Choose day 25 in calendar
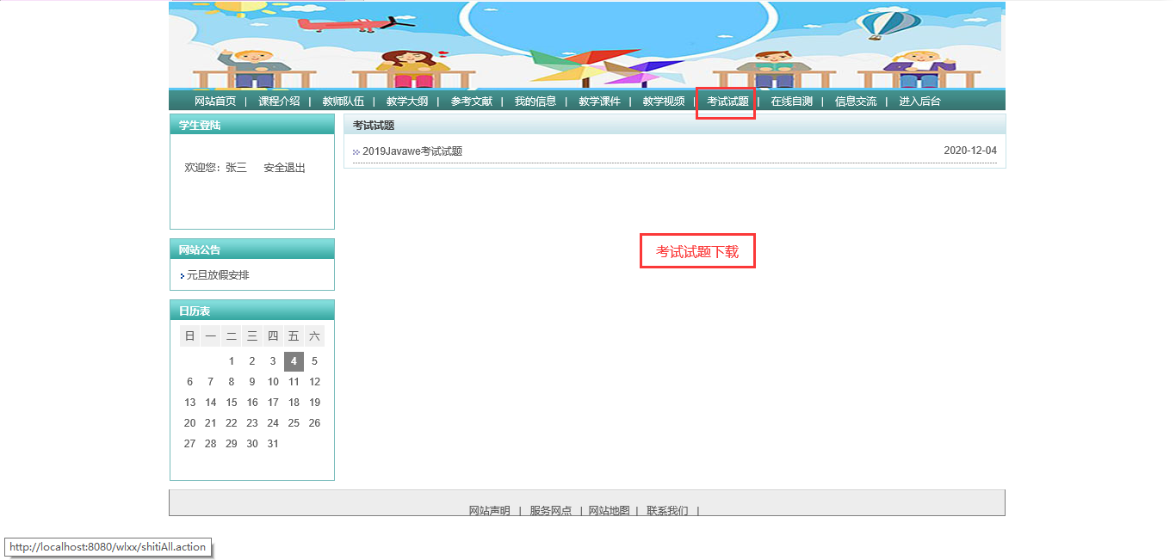 294,423
